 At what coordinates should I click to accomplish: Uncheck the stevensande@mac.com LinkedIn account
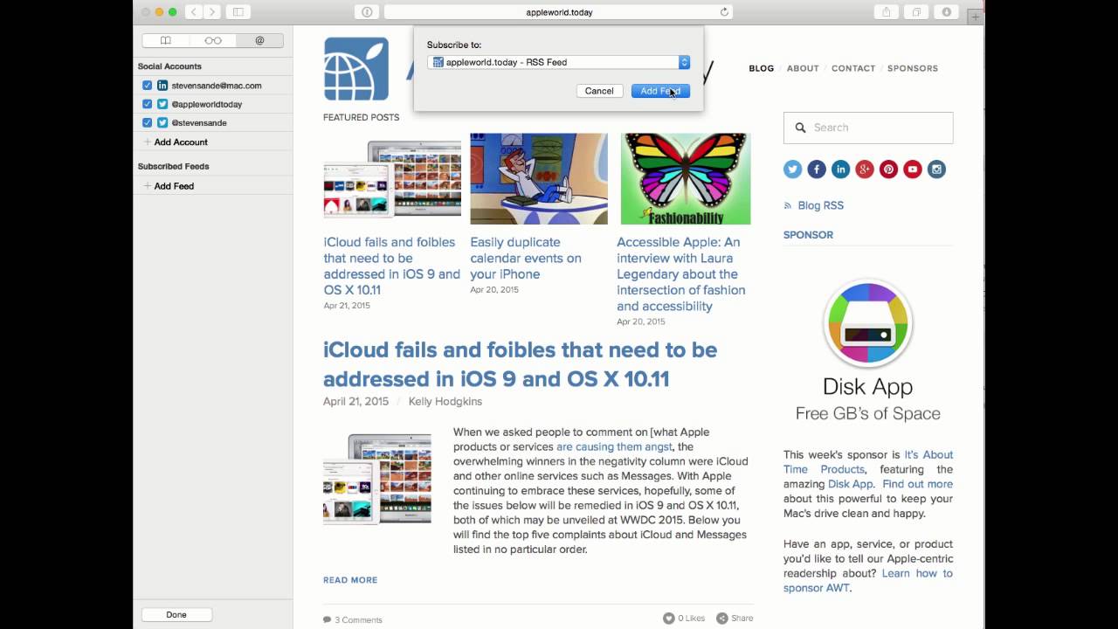tap(148, 86)
